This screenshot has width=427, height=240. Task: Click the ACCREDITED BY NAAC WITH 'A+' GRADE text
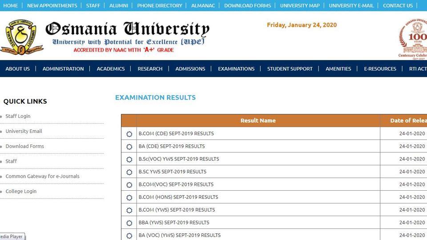pos(124,50)
